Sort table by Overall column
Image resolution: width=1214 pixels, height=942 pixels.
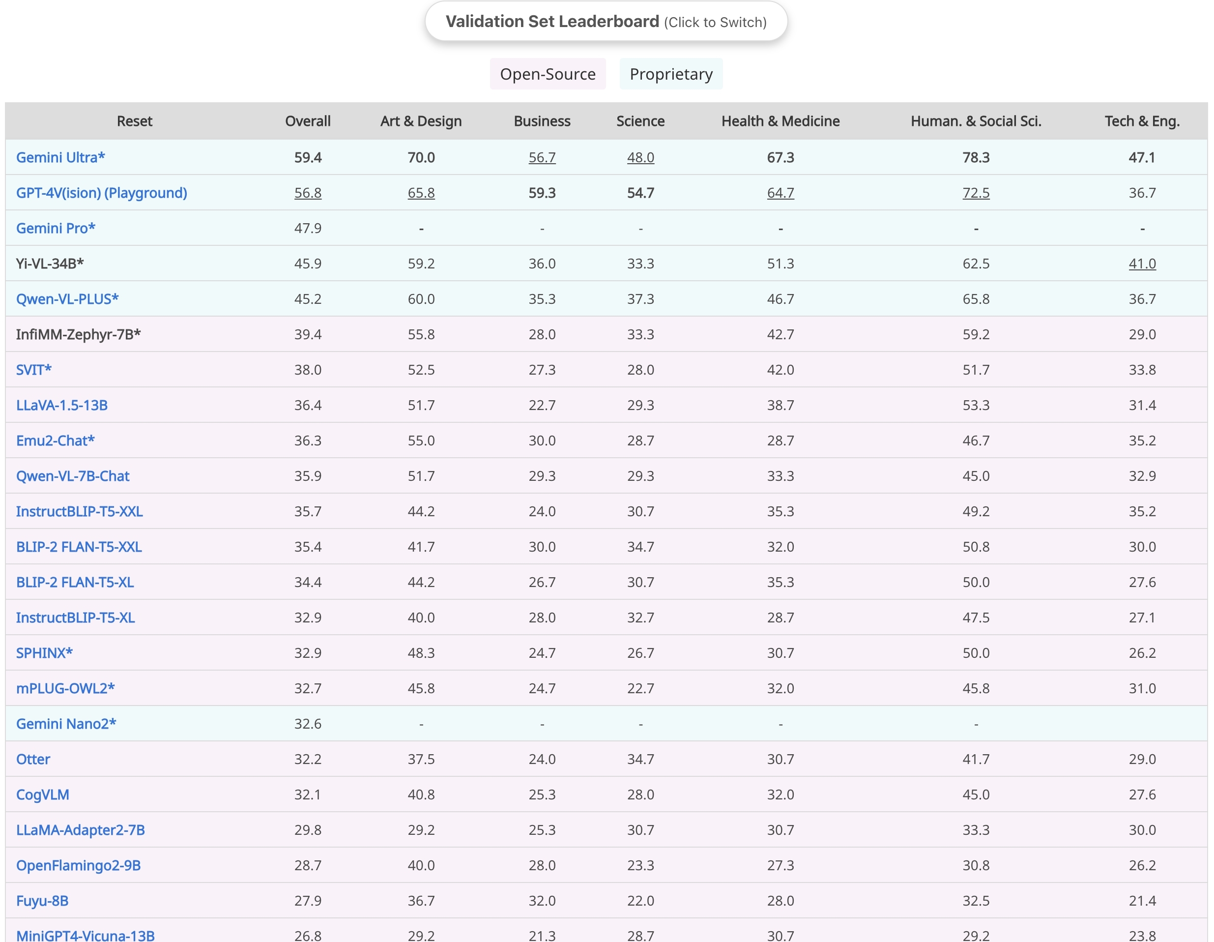coord(307,121)
